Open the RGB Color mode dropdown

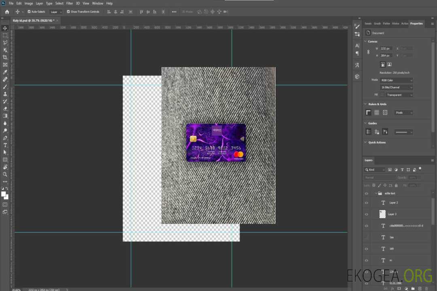(x=396, y=80)
